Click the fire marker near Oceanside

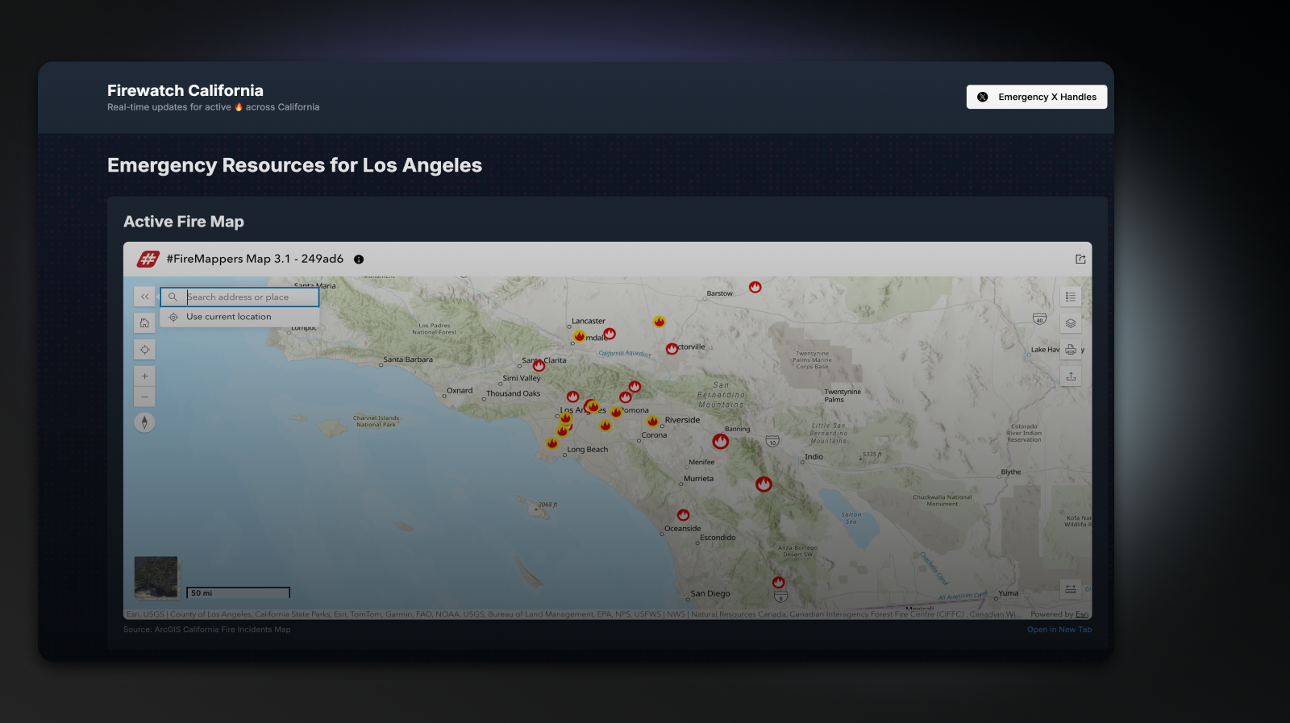point(683,515)
